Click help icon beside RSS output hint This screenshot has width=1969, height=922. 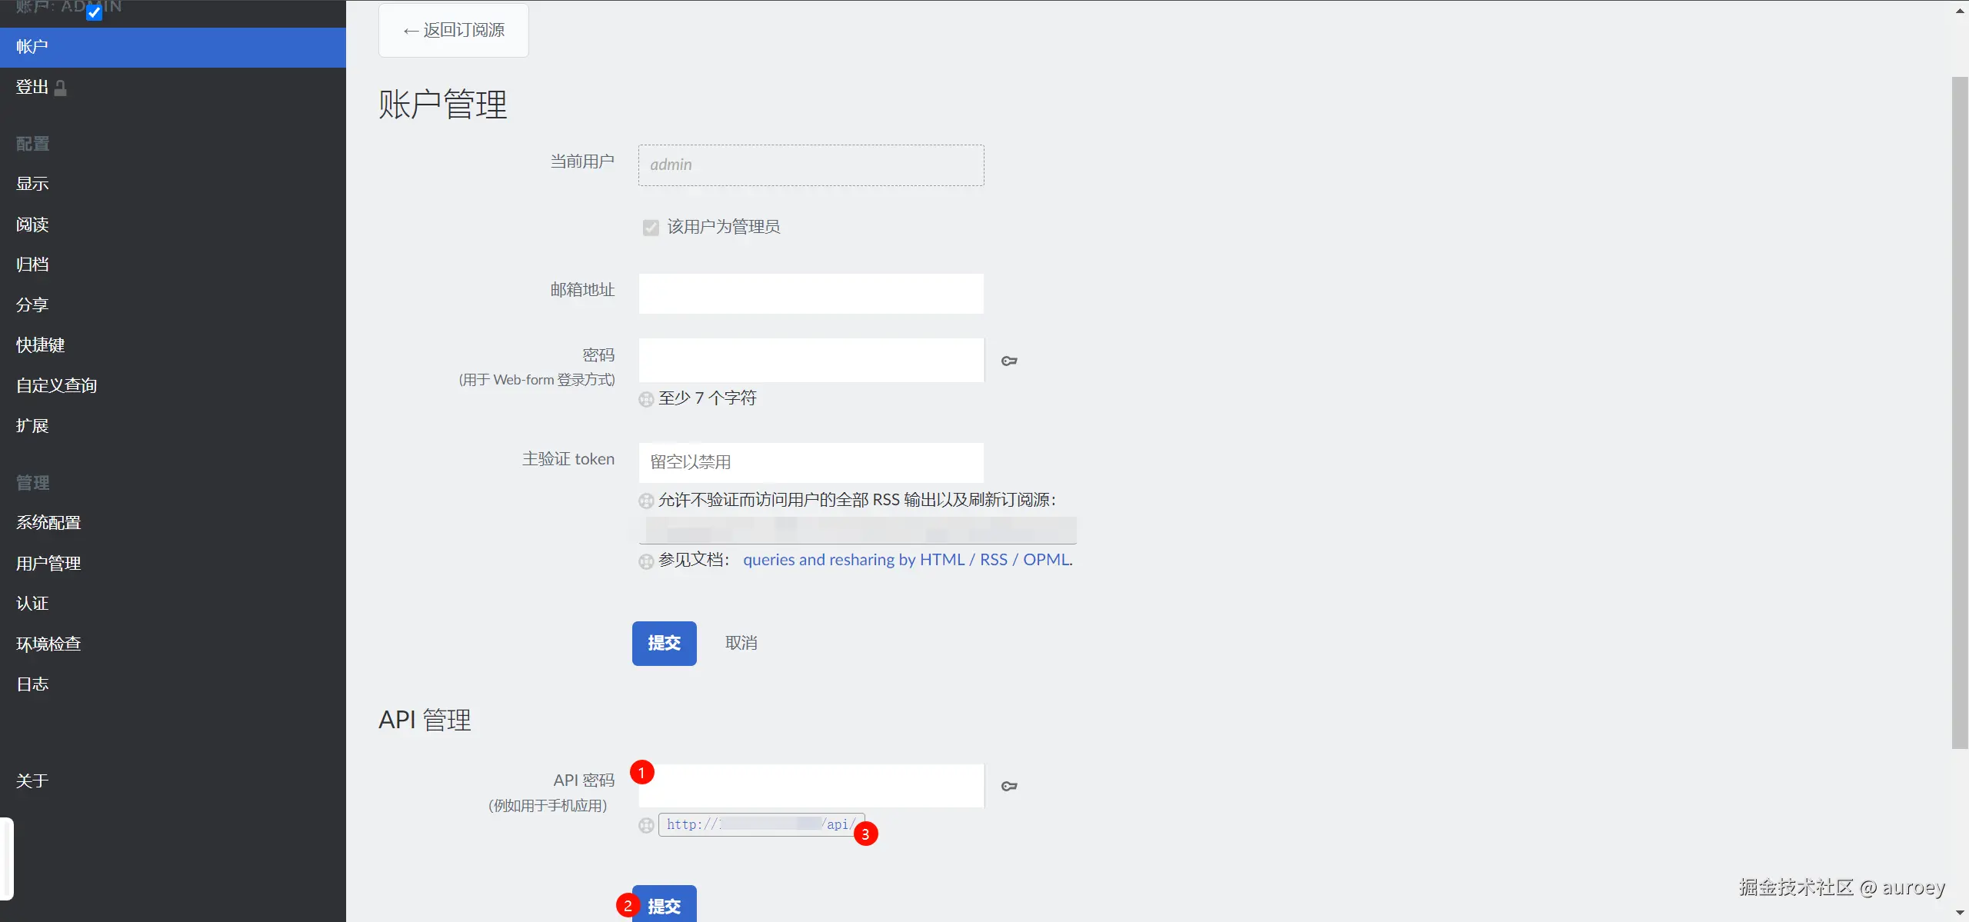click(646, 501)
